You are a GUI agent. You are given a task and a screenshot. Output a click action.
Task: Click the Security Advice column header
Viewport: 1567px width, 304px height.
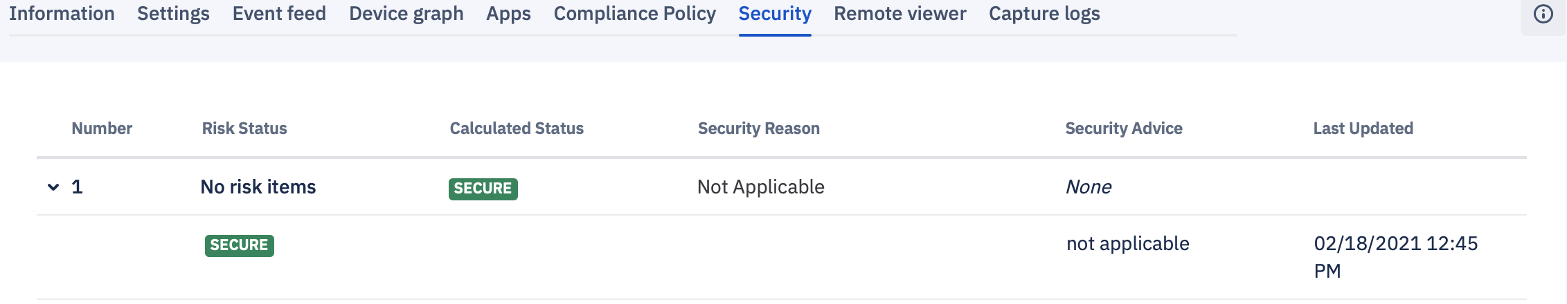tap(1124, 129)
